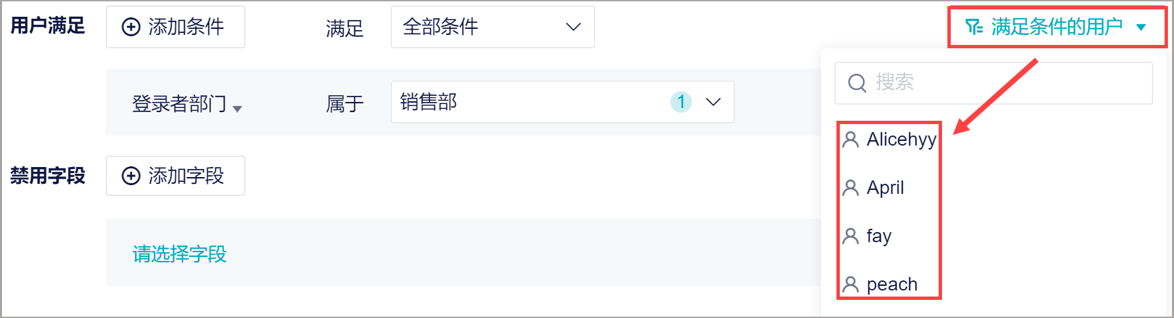Click the magnifier icon in search box
Screen dimensions: 1174x318
857,83
